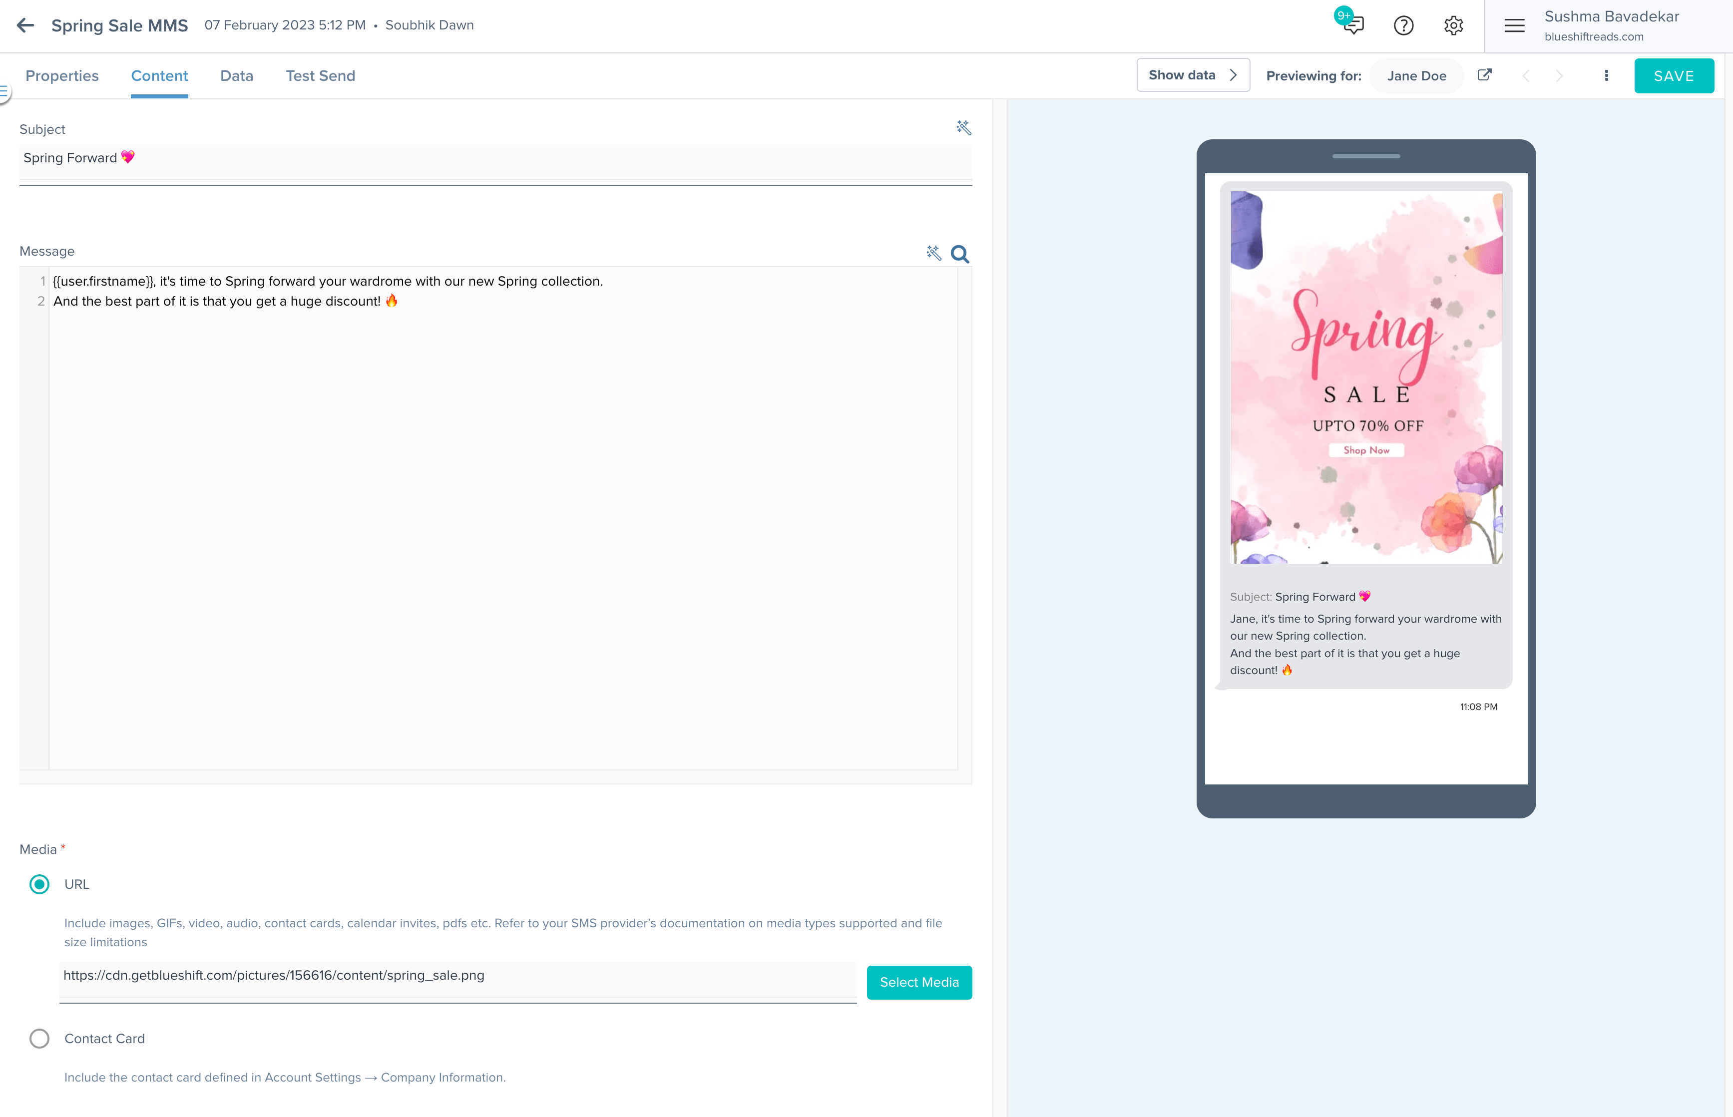Click the Spring Sale preview image

1366,377
